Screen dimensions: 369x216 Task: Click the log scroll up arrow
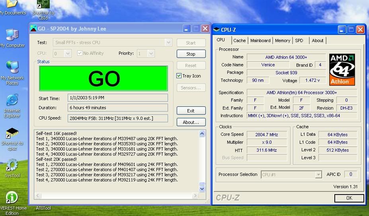coord(202,133)
